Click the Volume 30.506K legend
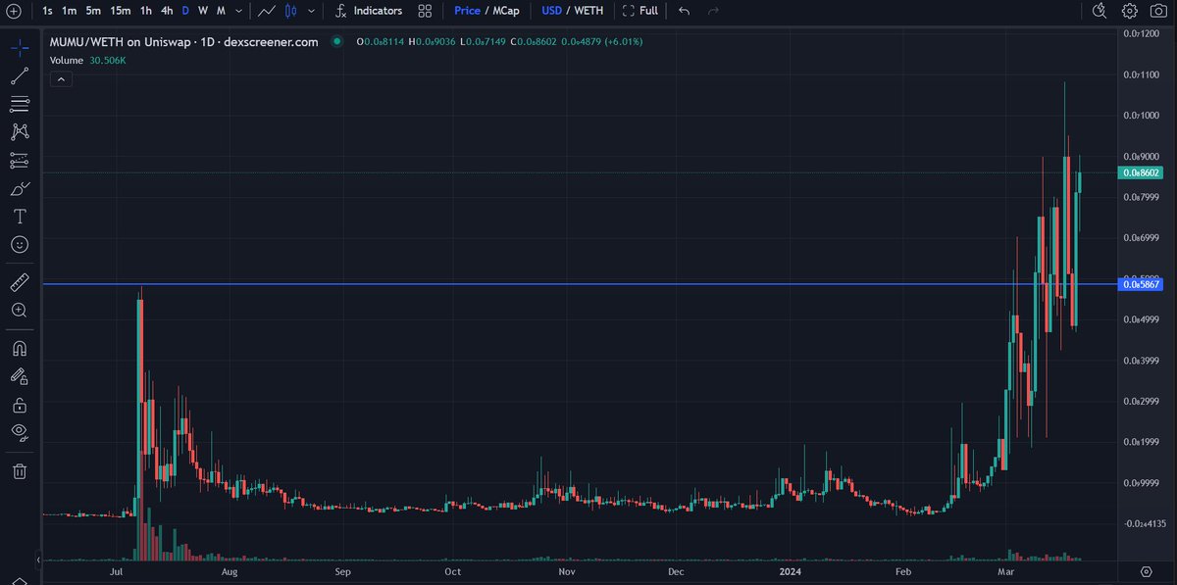Image resolution: width=1177 pixels, height=585 pixels. (x=87, y=60)
